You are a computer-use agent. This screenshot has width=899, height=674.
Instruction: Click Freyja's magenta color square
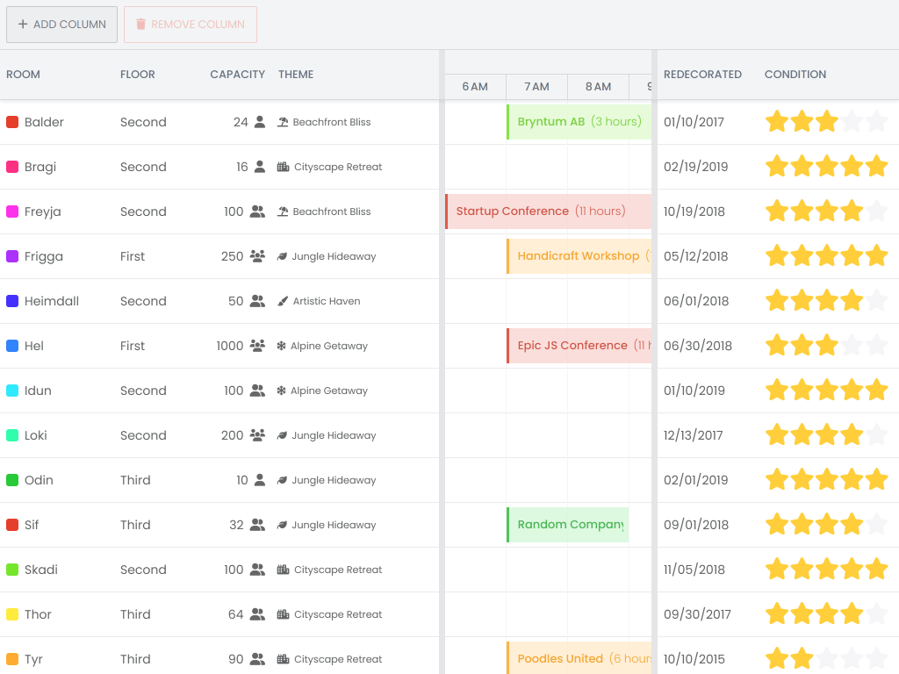click(x=12, y=212)
